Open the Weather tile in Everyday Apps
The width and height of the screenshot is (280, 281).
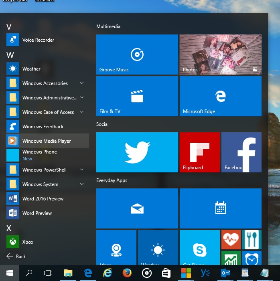pos(158,248)
